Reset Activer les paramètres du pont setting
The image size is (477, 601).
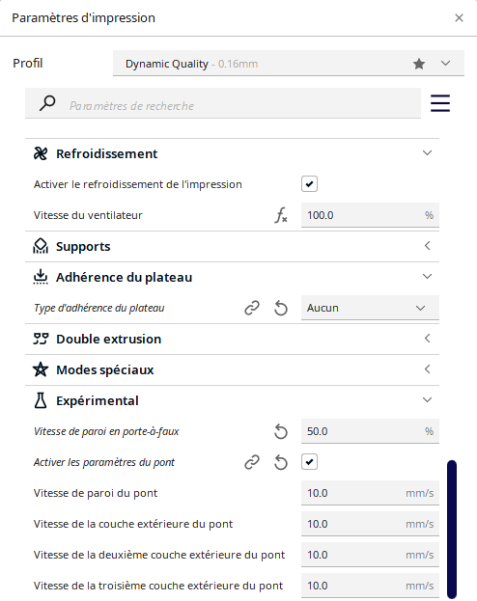tap(281, 462)
